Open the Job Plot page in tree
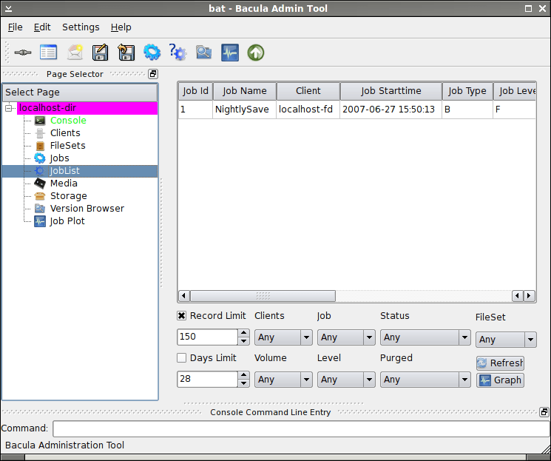 point(67,221)
